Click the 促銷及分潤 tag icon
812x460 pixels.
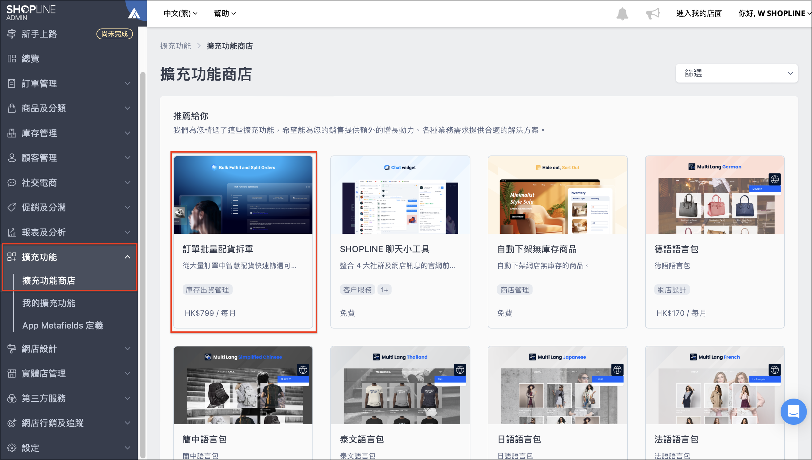tap(12, 207)
